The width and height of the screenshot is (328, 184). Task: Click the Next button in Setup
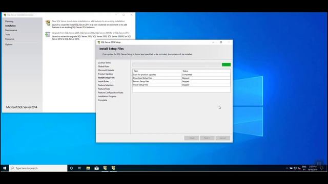(x=207, y=138)
